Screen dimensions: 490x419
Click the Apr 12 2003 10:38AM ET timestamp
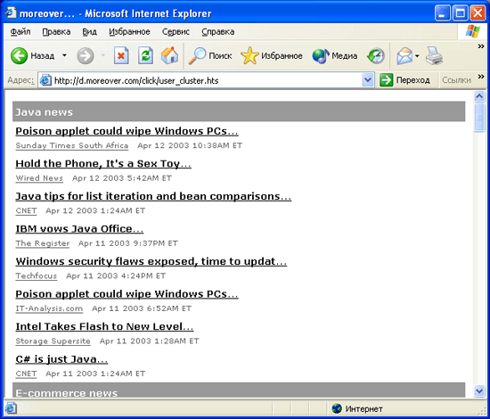(190, 145)
